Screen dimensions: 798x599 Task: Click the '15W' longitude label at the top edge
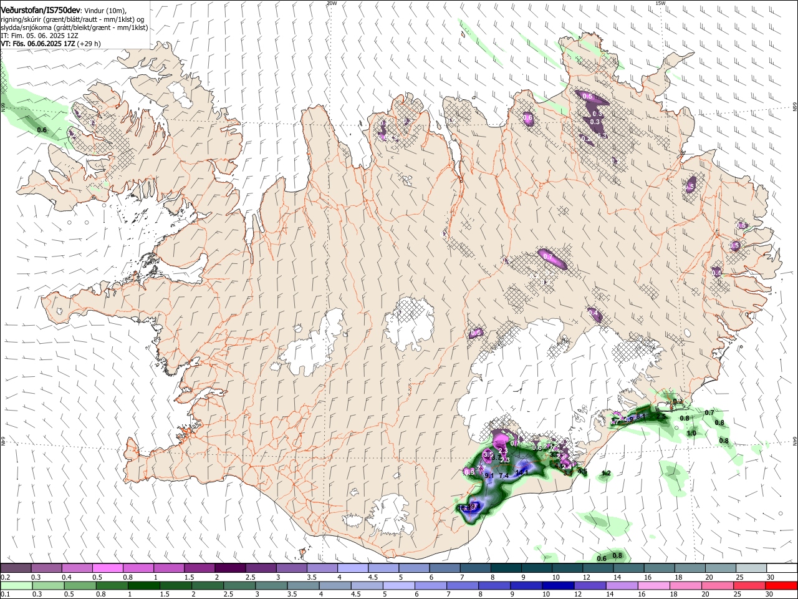tap(661, 3)
